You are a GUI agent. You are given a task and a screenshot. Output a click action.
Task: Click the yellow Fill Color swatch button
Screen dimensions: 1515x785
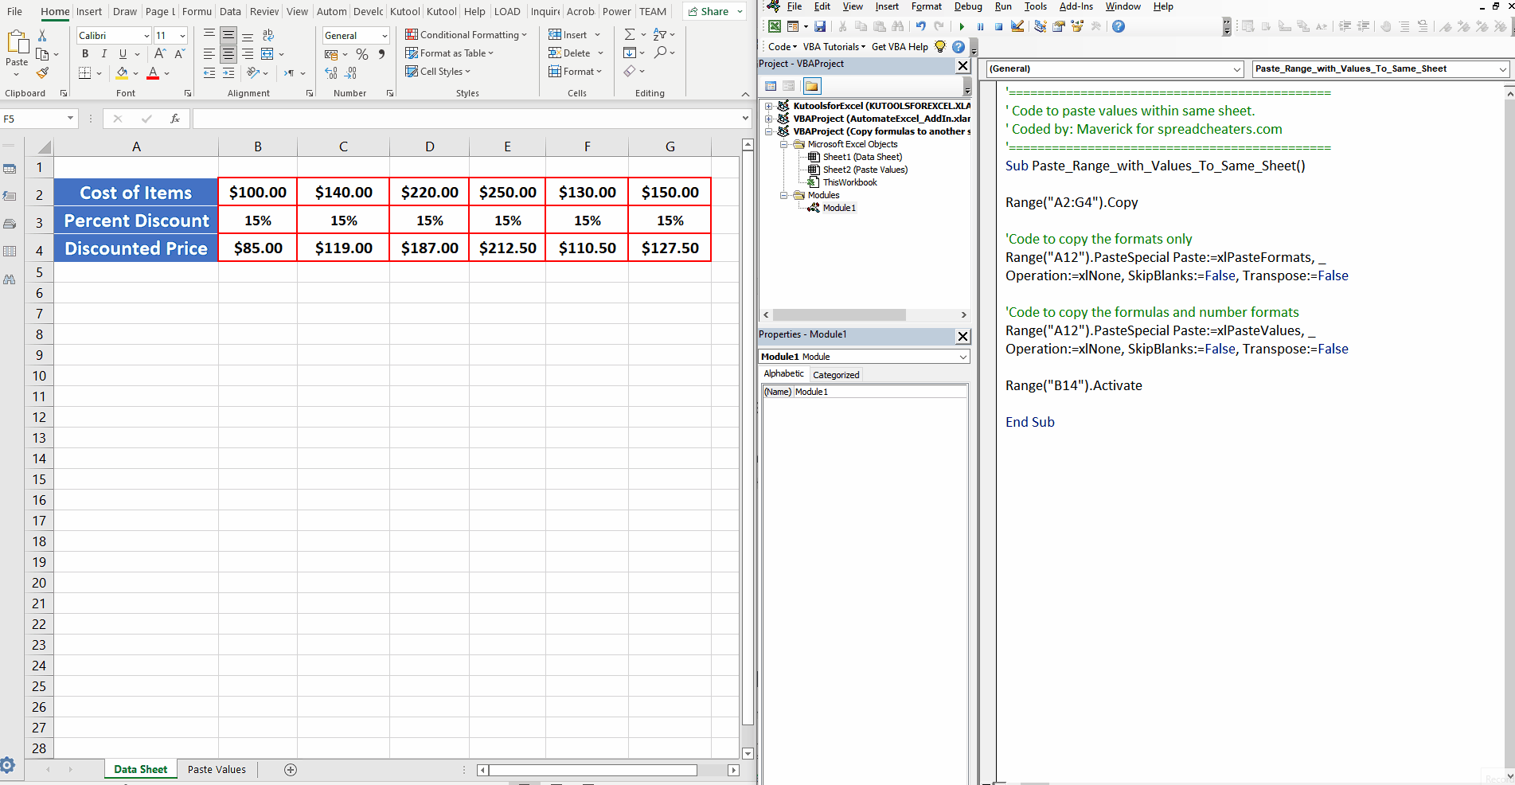coord(122,72)
